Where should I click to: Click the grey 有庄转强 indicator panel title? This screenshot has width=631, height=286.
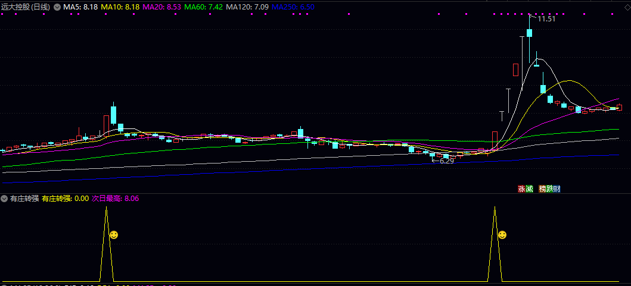pos(24,198)
